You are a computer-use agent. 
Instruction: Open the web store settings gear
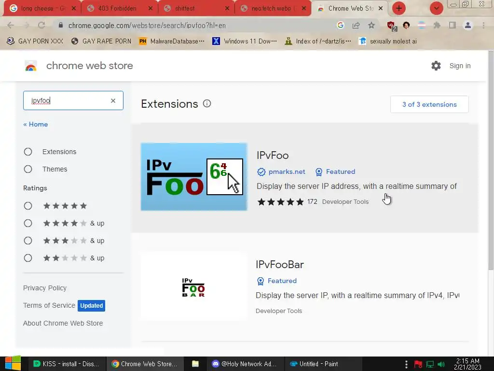tap(436, 66)
